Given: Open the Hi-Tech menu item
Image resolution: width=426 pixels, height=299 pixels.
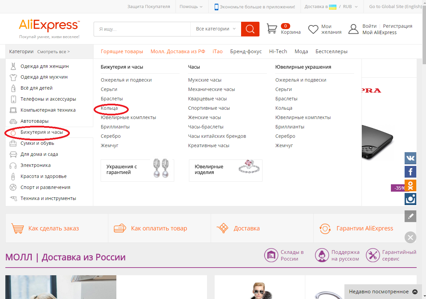Looking at the screenshot, I should click(x=278, y=52).
